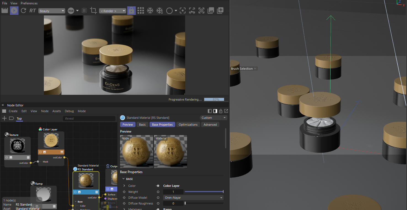Open the Diffuse Model Oren-Nayar dropdown
The height and width of the screenshot is (210, 407).
pos(193,198)
